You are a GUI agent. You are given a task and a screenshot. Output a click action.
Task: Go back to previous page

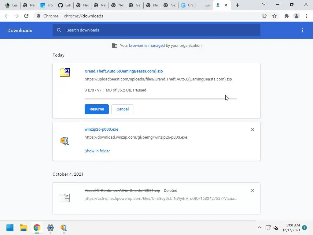7,16
